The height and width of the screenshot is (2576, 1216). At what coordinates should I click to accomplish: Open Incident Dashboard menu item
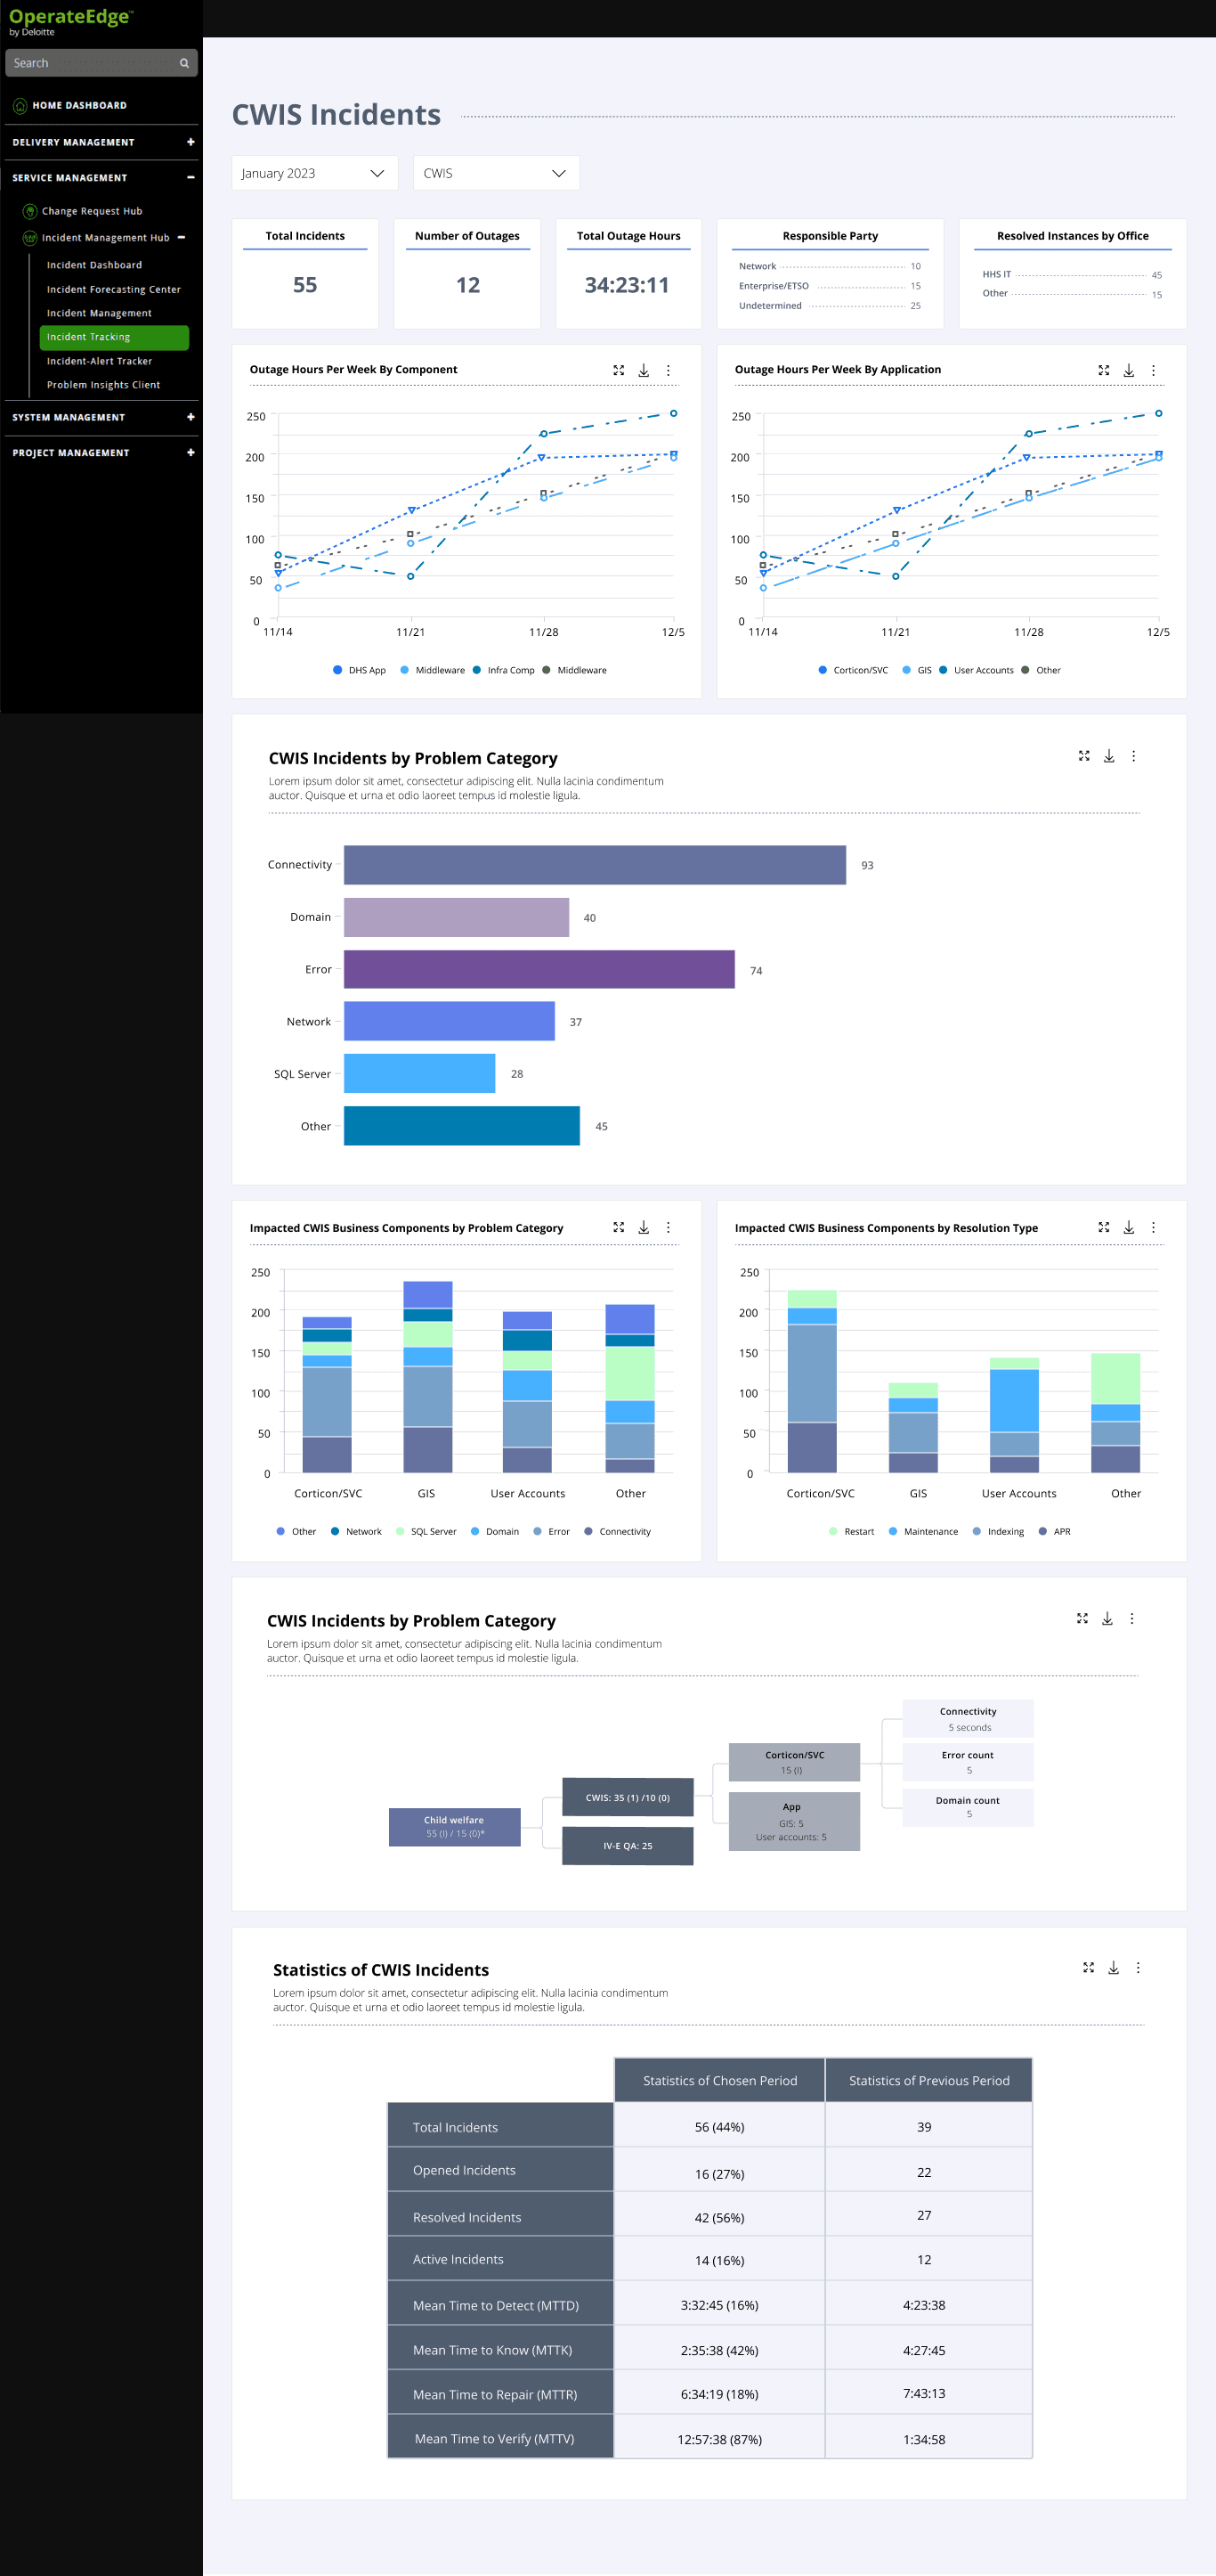[x=94, y=265]
